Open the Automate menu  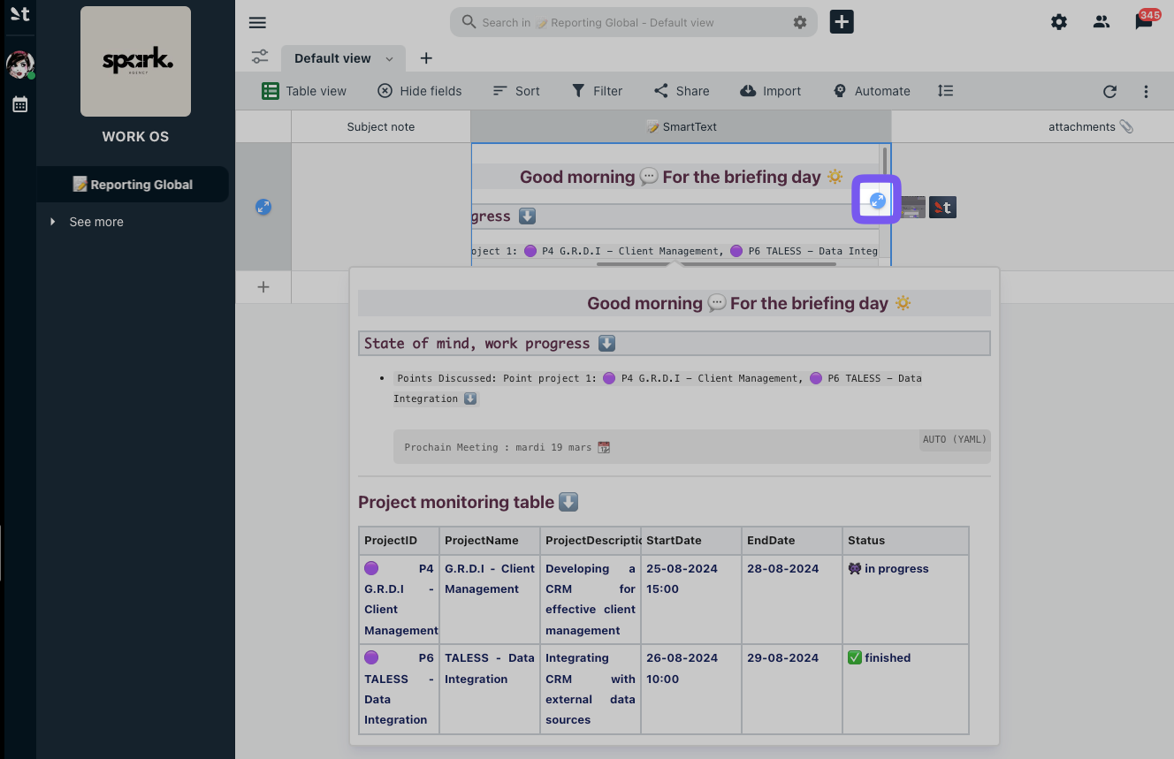click(872, 91)
